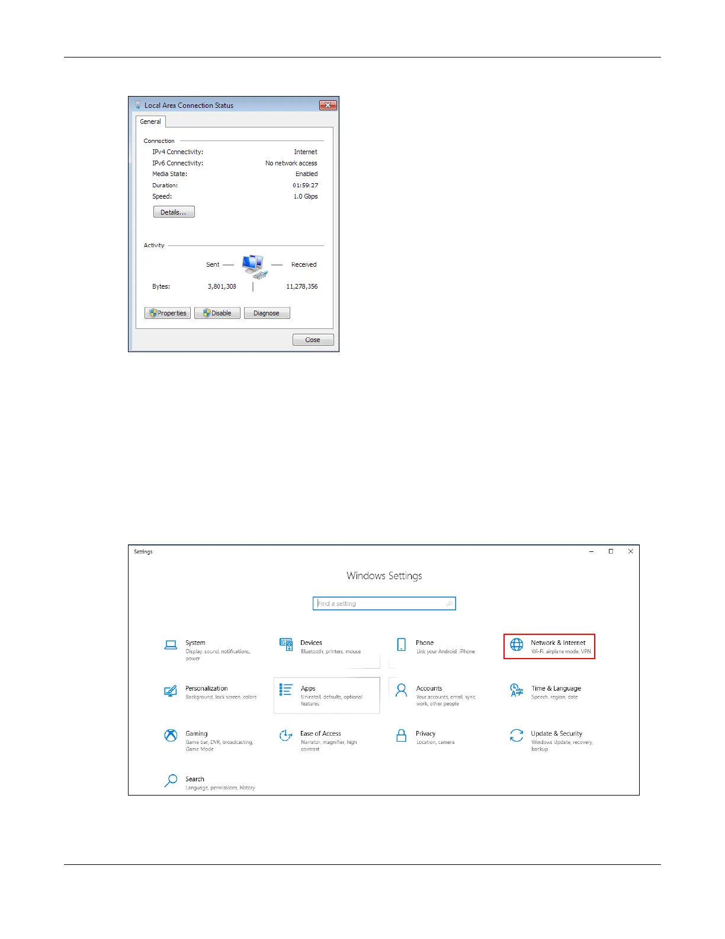
Task: Click the 'Windows Settings' heading
Action: [384, 576]
